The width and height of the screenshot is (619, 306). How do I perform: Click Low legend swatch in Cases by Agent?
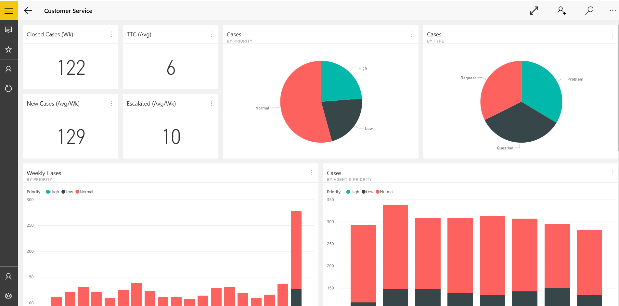click(x=364, y=192)
